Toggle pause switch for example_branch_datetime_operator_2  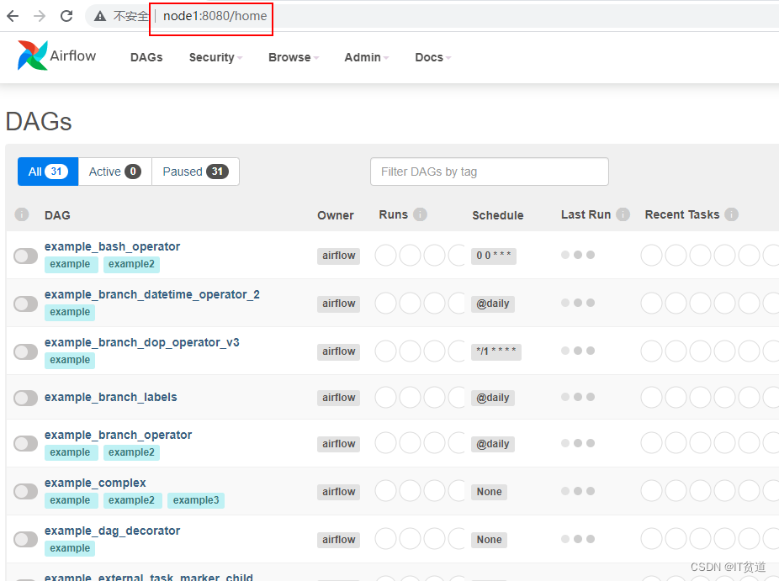(26, 304)
